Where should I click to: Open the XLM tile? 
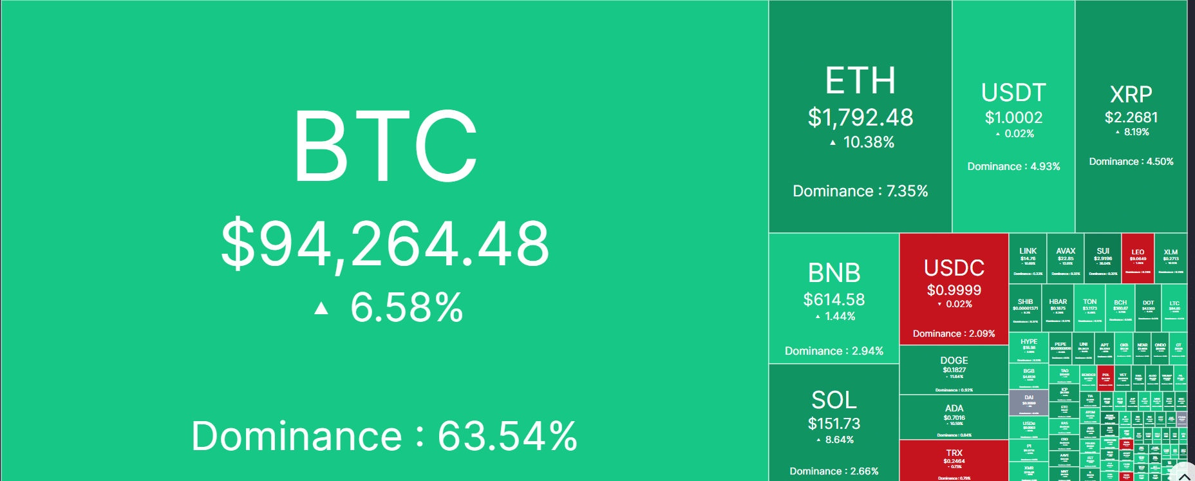point(1171,258)
